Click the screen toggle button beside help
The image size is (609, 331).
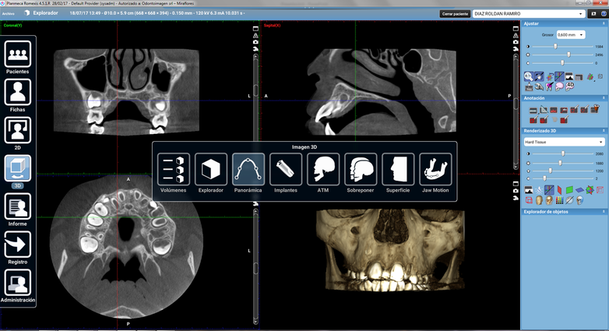point(593,13)
